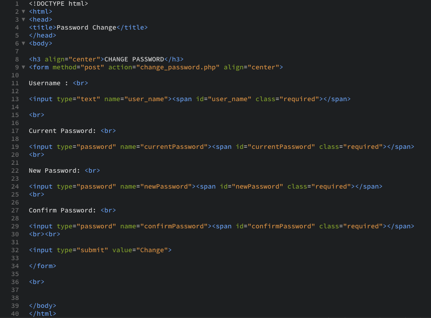This screenshot has width=431, height=318.
Task: Collapse the form element on line 9
Action: point(23,67)
